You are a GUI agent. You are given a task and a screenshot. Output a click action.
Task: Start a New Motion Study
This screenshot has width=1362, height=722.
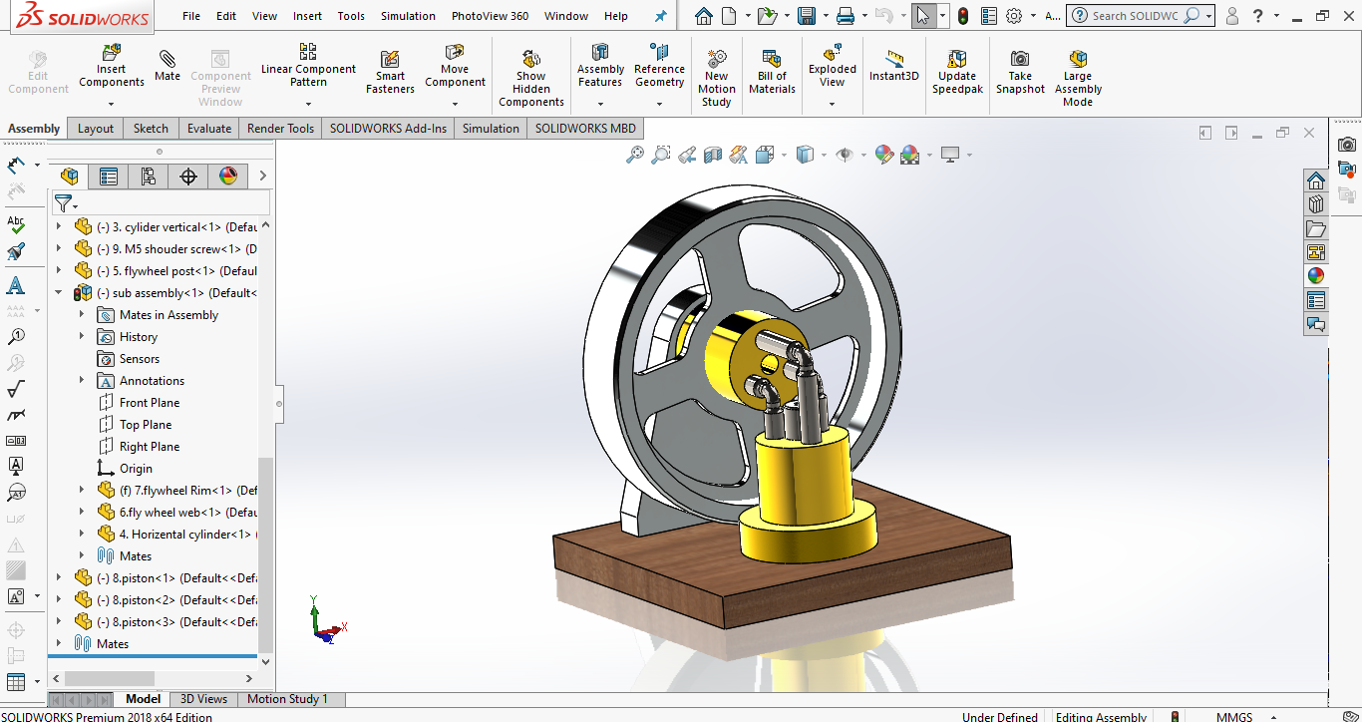click(716, 78)
